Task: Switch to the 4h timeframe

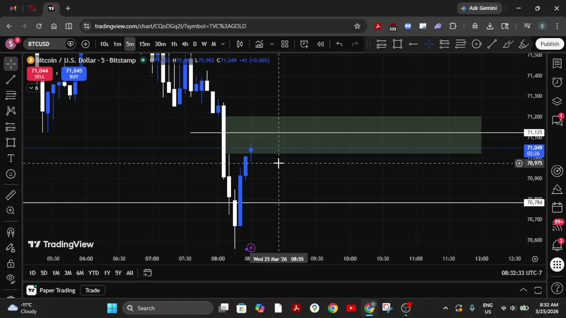Action: [x=185, y=44]
